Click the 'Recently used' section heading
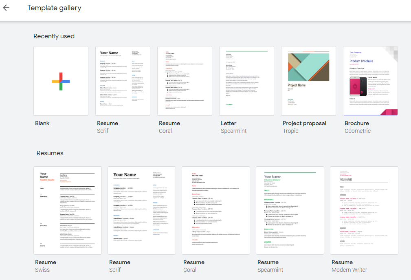Viewport: 411px width, 280px height. (x=54, y=36)
